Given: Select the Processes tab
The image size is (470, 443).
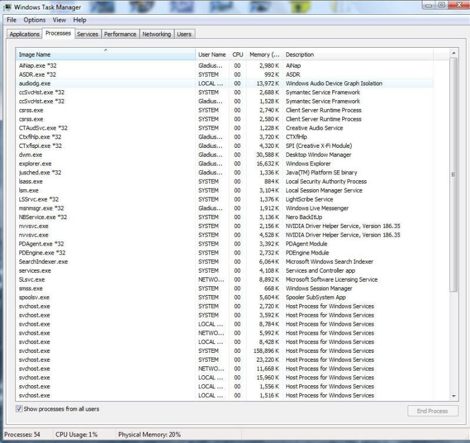Looking at the screenshot, I should click(58, 34).
